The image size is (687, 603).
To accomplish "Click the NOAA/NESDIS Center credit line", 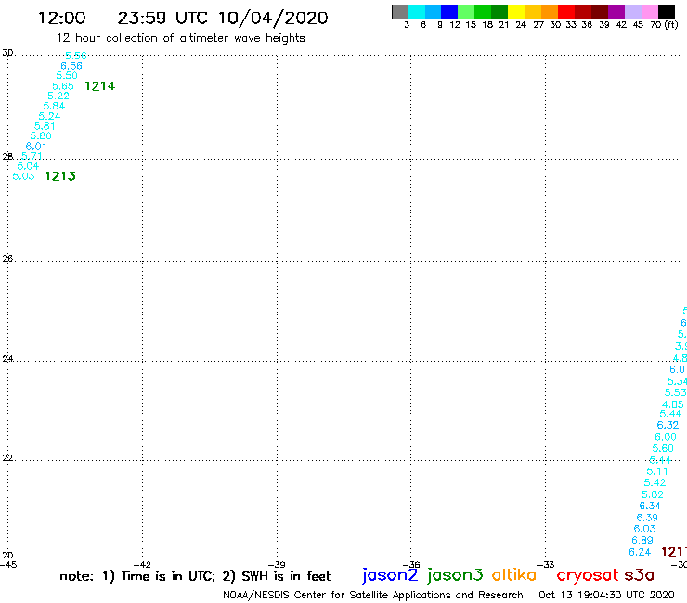I will [x=373, y=595].
